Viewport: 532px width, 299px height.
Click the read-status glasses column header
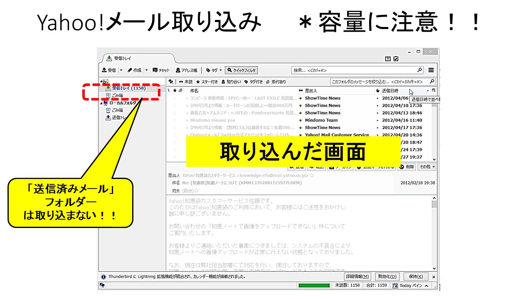[x=301, y=91]
